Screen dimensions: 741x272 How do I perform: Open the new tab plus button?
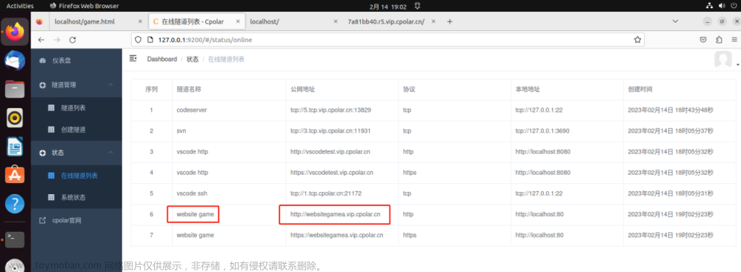coord(450,21)
